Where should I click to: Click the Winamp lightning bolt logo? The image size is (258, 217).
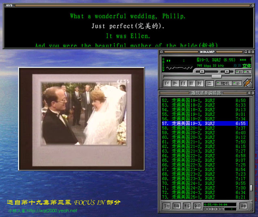point(248,83)
